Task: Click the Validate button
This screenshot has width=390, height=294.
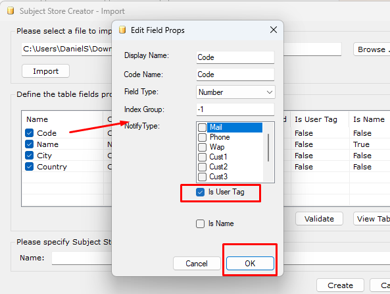Action: click(319, 219)
